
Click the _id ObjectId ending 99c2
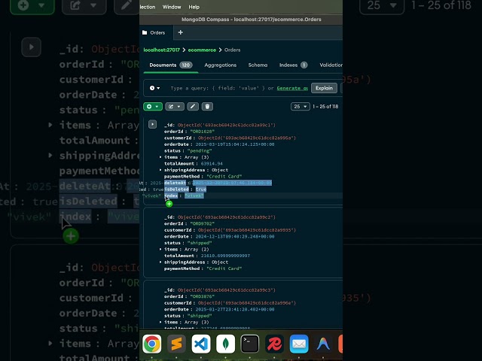[x=227, y=217]
